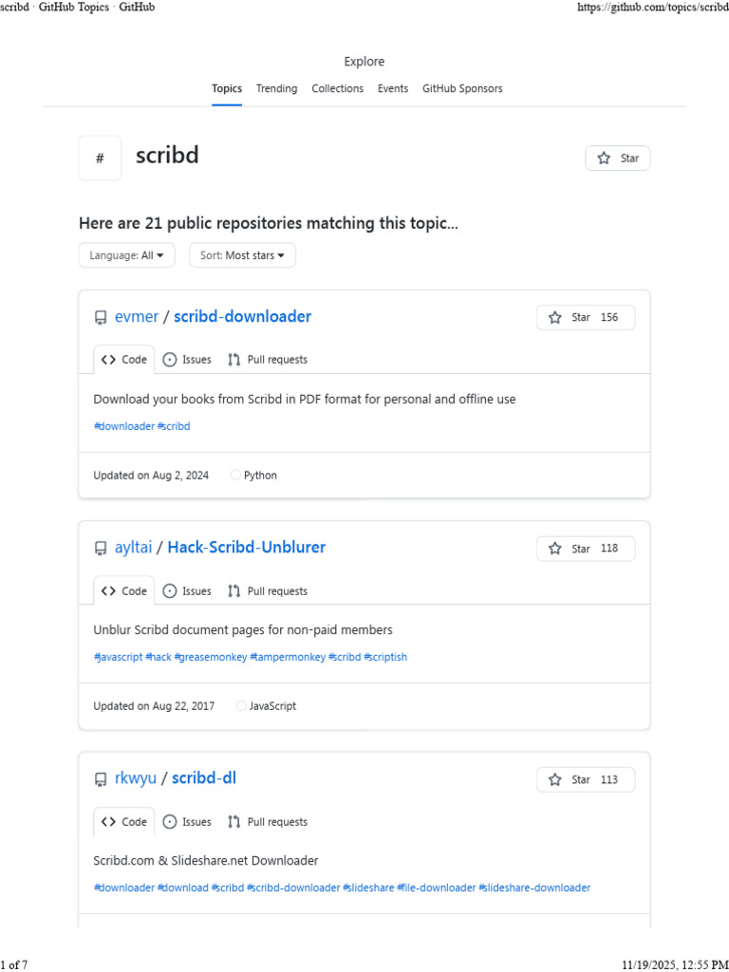
Task: Click the hash topic icon beside scribd
Action: coord(100,159)
